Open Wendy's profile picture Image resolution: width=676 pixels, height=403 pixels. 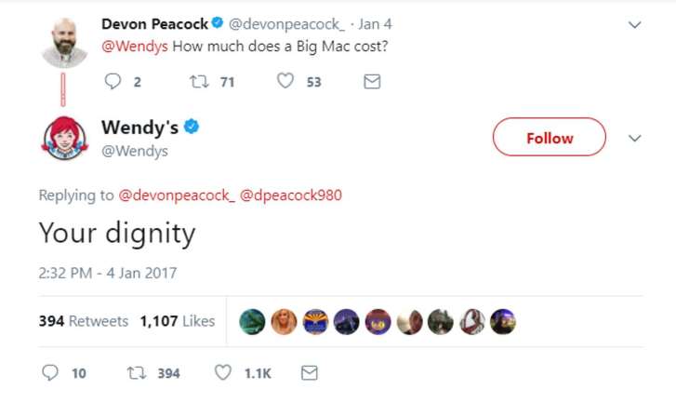point(64,138)
